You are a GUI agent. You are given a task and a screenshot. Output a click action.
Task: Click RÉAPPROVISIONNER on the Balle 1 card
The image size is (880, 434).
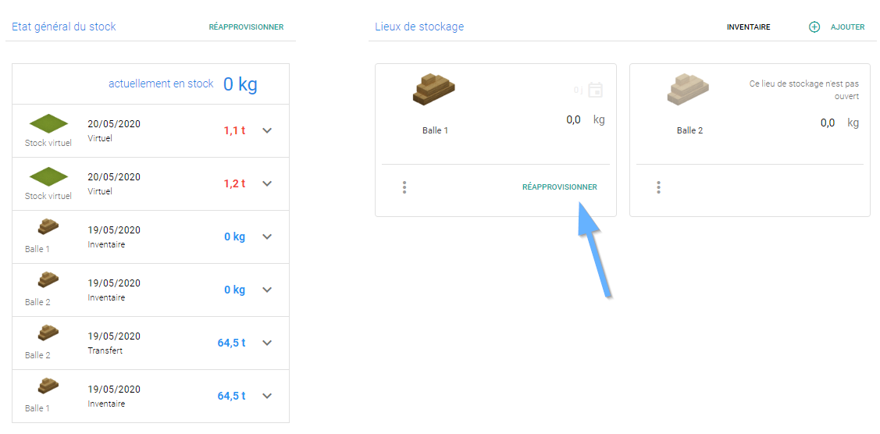[560, 187]
